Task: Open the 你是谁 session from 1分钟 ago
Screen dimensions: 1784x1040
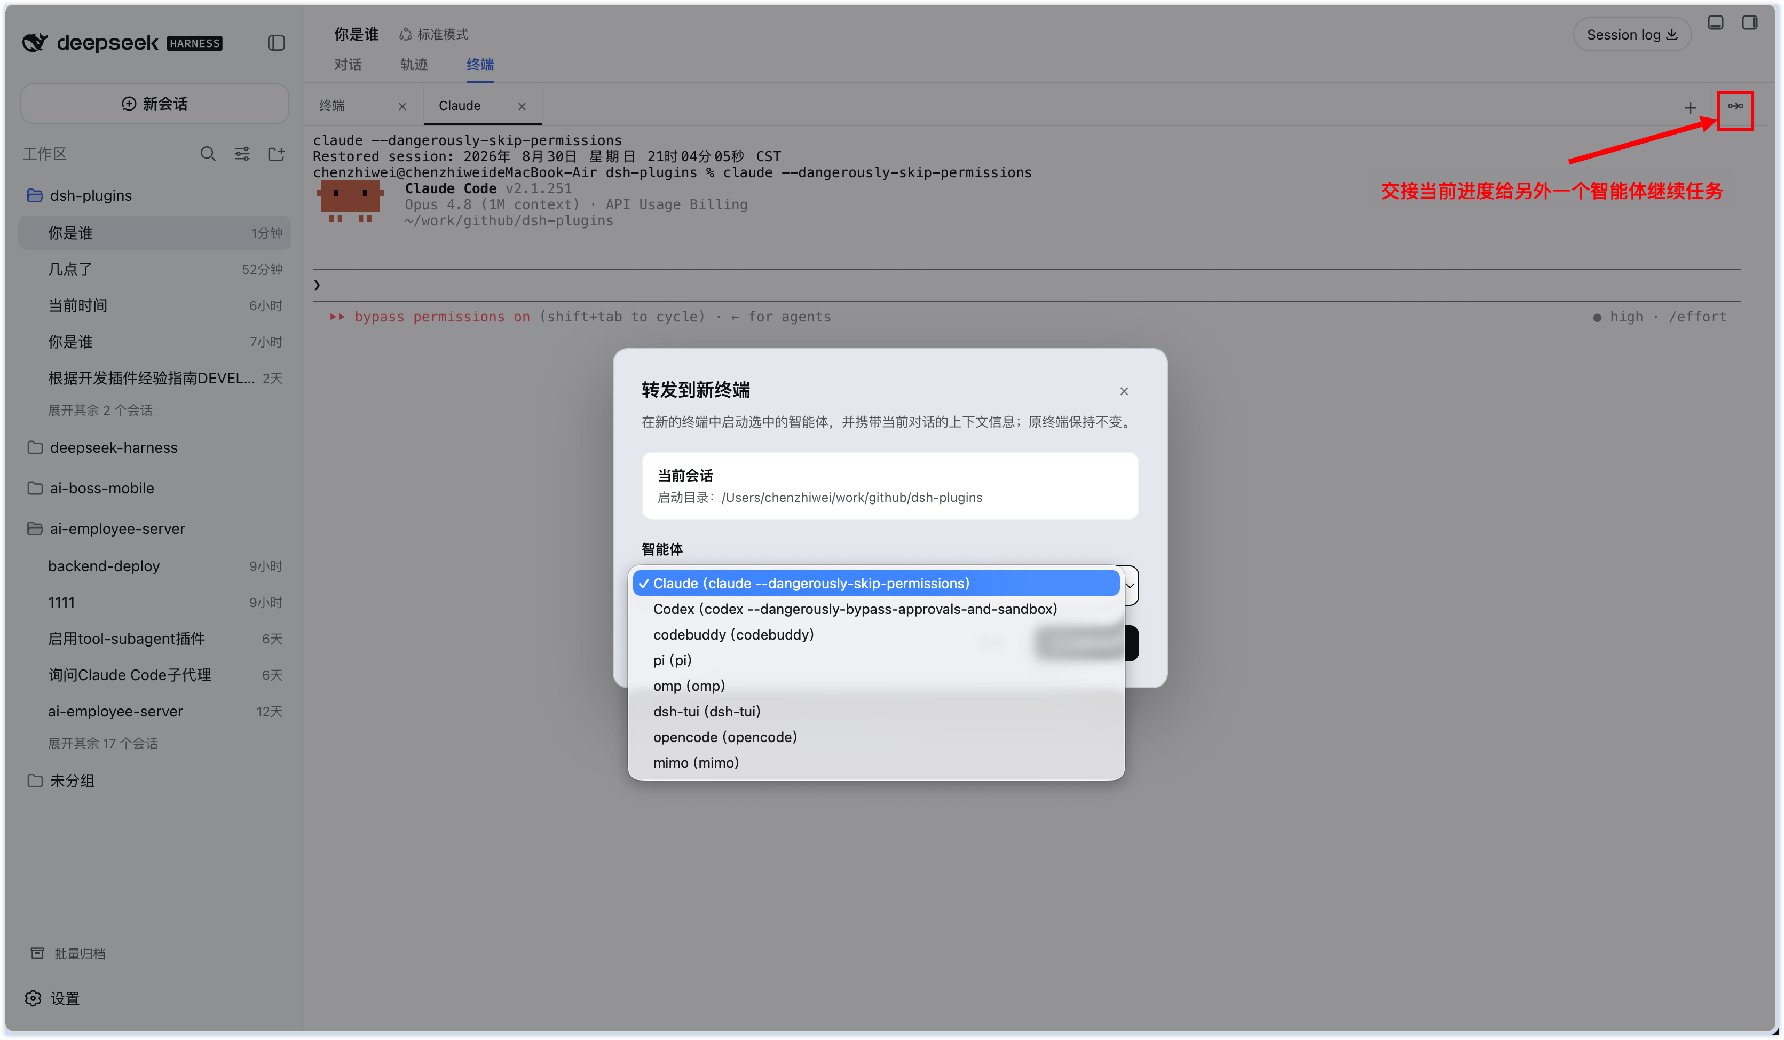Action: (154, 233)
